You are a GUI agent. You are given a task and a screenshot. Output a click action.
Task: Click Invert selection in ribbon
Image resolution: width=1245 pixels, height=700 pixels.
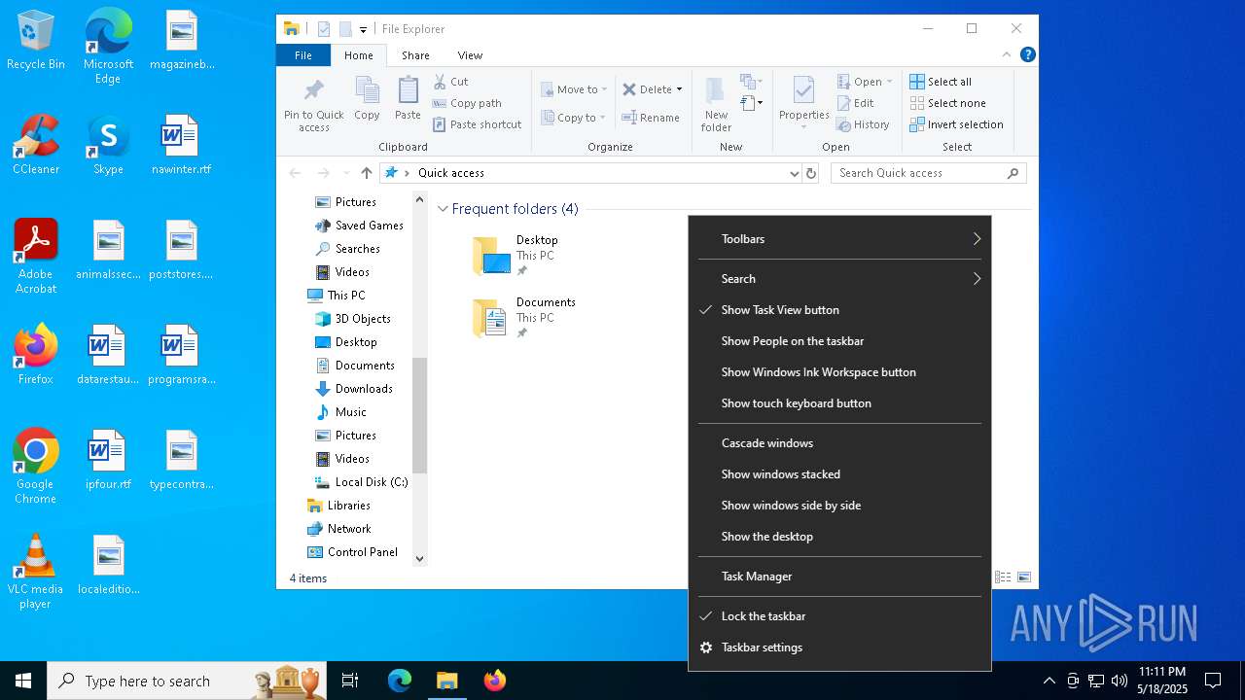956,124
